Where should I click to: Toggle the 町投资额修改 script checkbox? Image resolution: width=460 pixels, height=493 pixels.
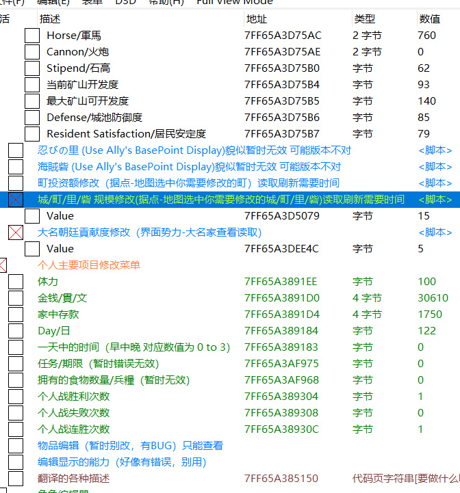pyautogui.click(x=16, y=183)
